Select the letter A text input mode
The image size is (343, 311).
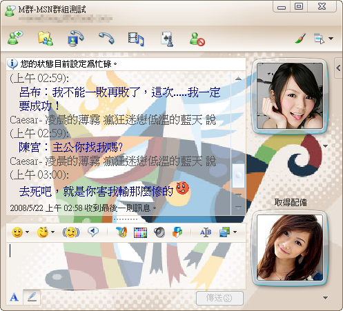pos(14,297)
